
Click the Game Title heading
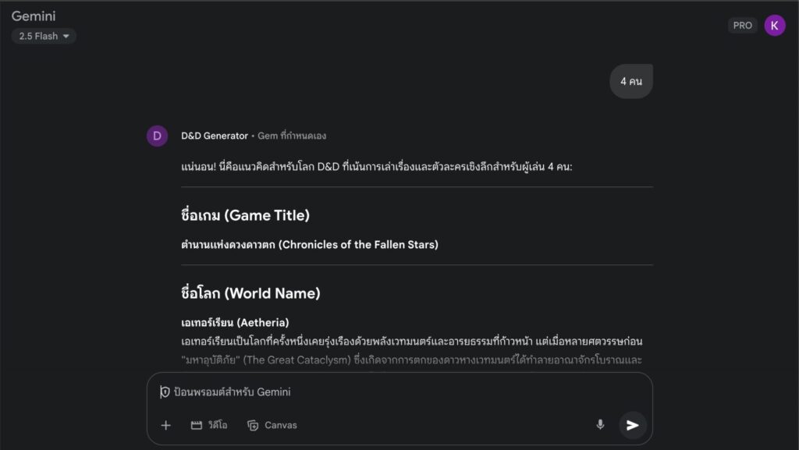(245, 215)
